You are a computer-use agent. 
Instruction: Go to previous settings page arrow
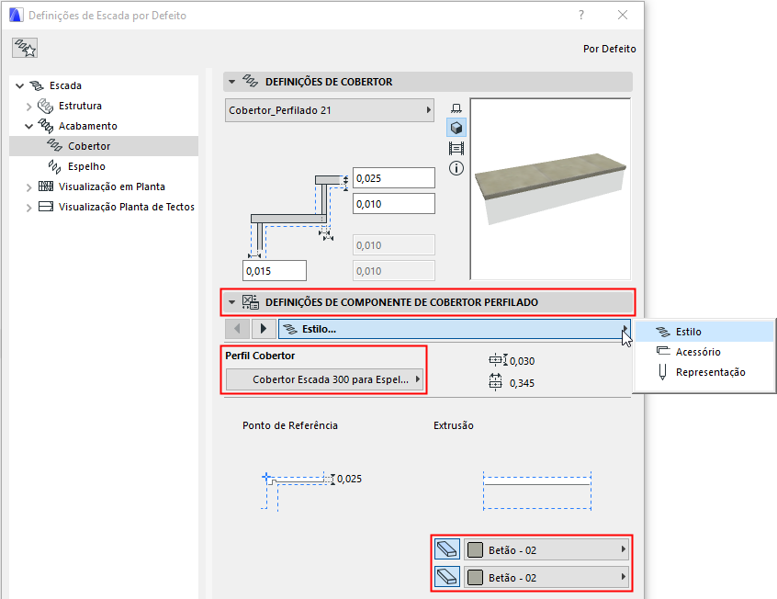(237, 329)
